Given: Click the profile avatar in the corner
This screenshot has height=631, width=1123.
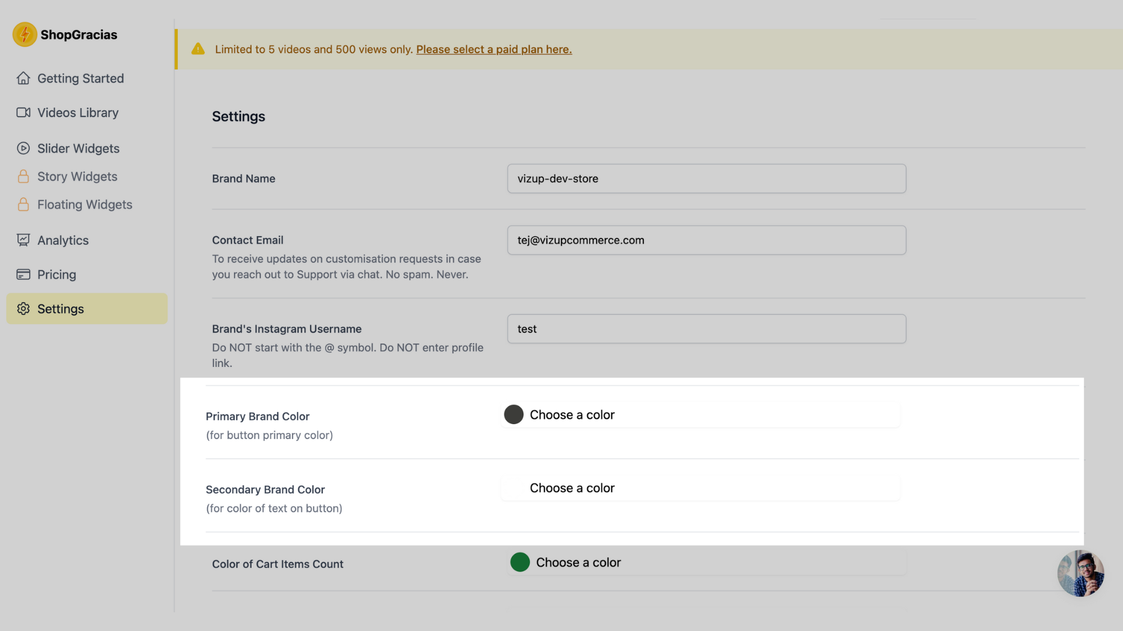Looking at the screenshot, I should [x=1080, y=573].
